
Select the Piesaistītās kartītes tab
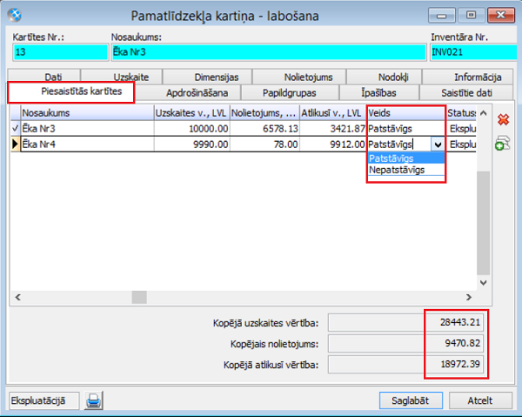tap(71, 92)
